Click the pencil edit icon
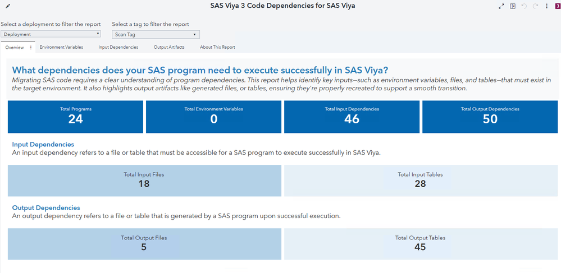Screen dimensions: 561x273 click(8, 6)
